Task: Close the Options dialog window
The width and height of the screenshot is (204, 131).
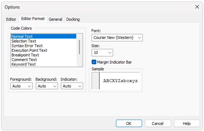Action: pyautogui.click(x=197, y=7)
